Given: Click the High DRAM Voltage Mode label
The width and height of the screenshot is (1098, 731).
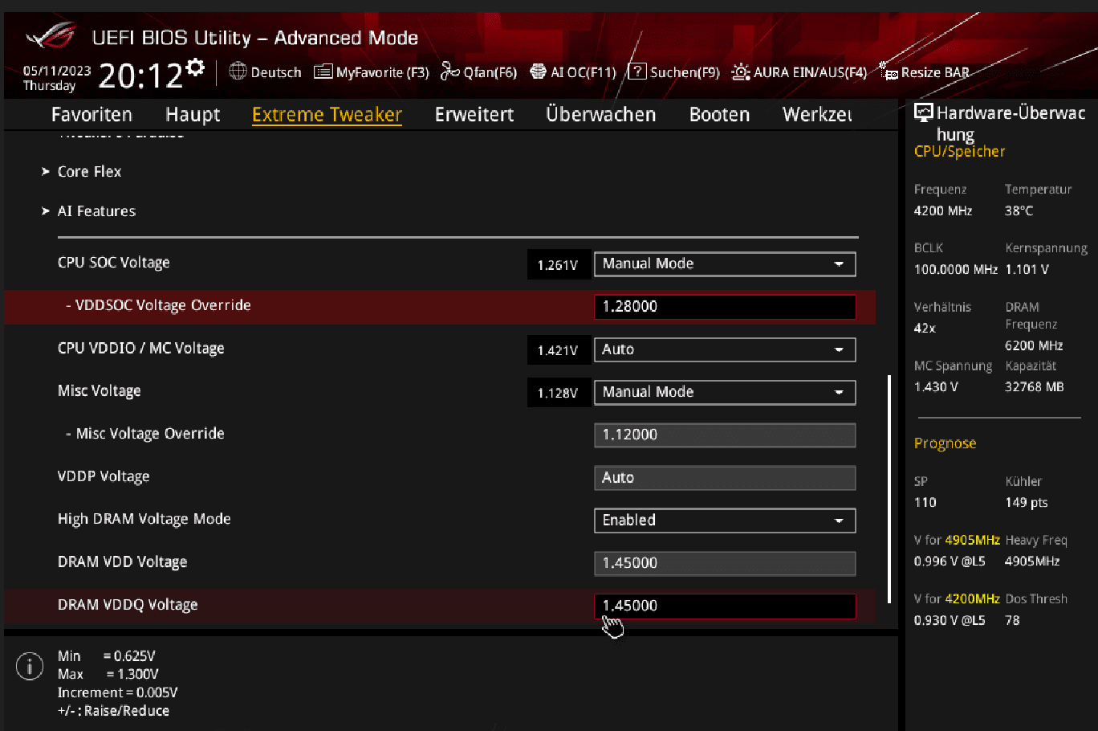Looking at the screenshot, I should (144, 520).
